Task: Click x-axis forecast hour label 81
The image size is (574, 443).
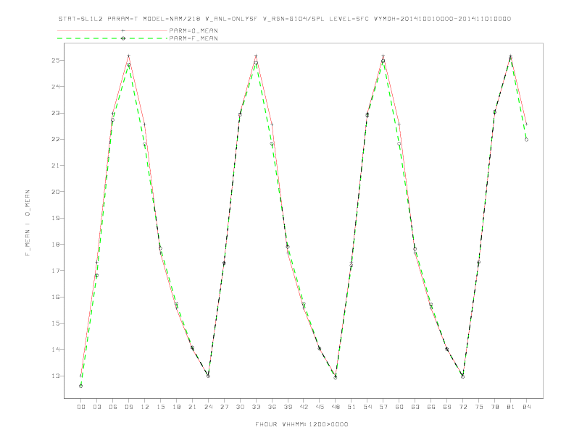Action: (511, 407)
